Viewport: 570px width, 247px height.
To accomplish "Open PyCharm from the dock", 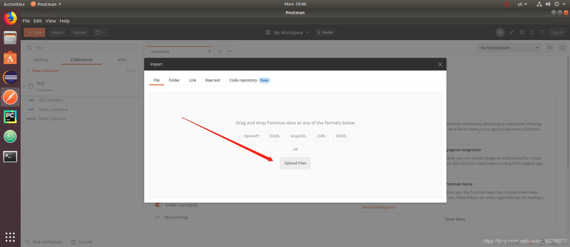I will (10, 117).
